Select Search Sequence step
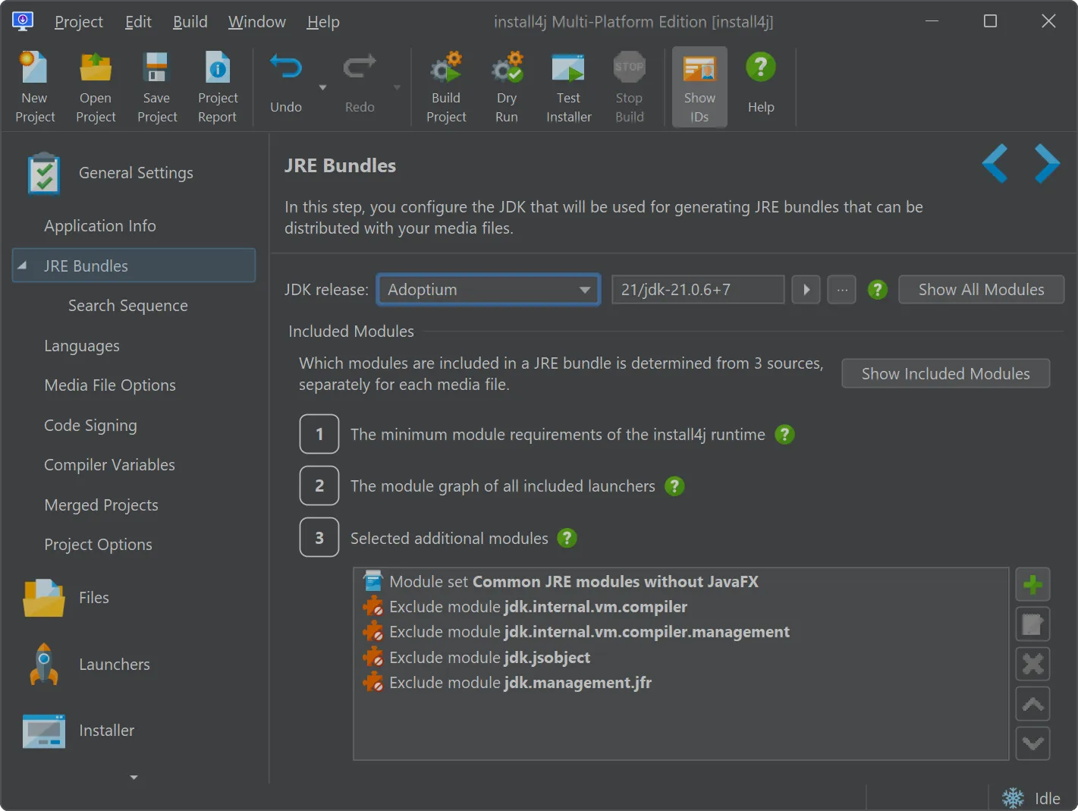Screen dimensions: 1078x811 [128, 306]
